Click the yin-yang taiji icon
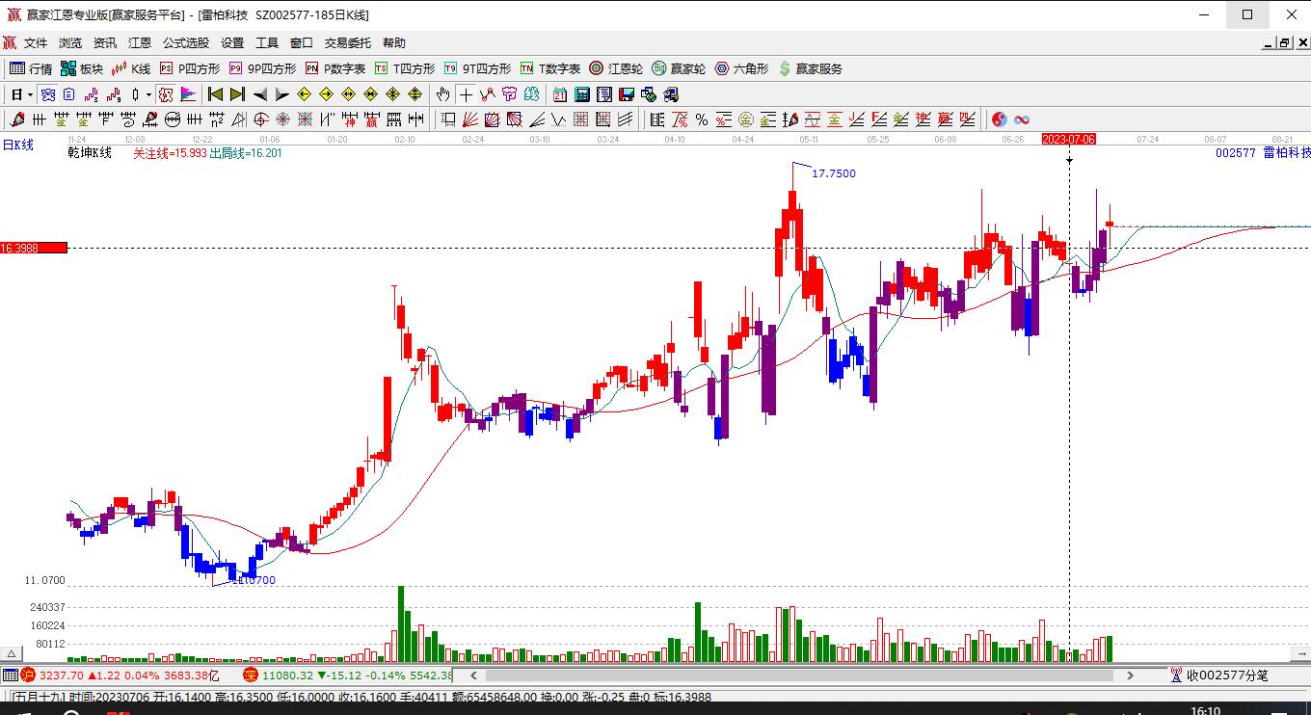Image resolution: width=1311 pixels, height=715 pixels. point(1000,119)
